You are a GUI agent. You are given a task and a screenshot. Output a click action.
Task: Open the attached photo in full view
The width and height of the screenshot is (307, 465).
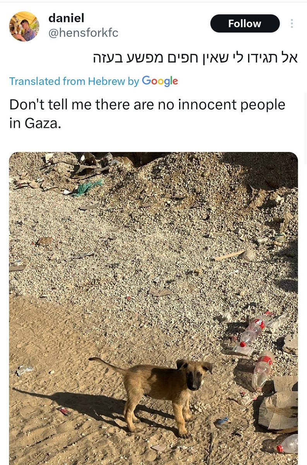[153, 308]
